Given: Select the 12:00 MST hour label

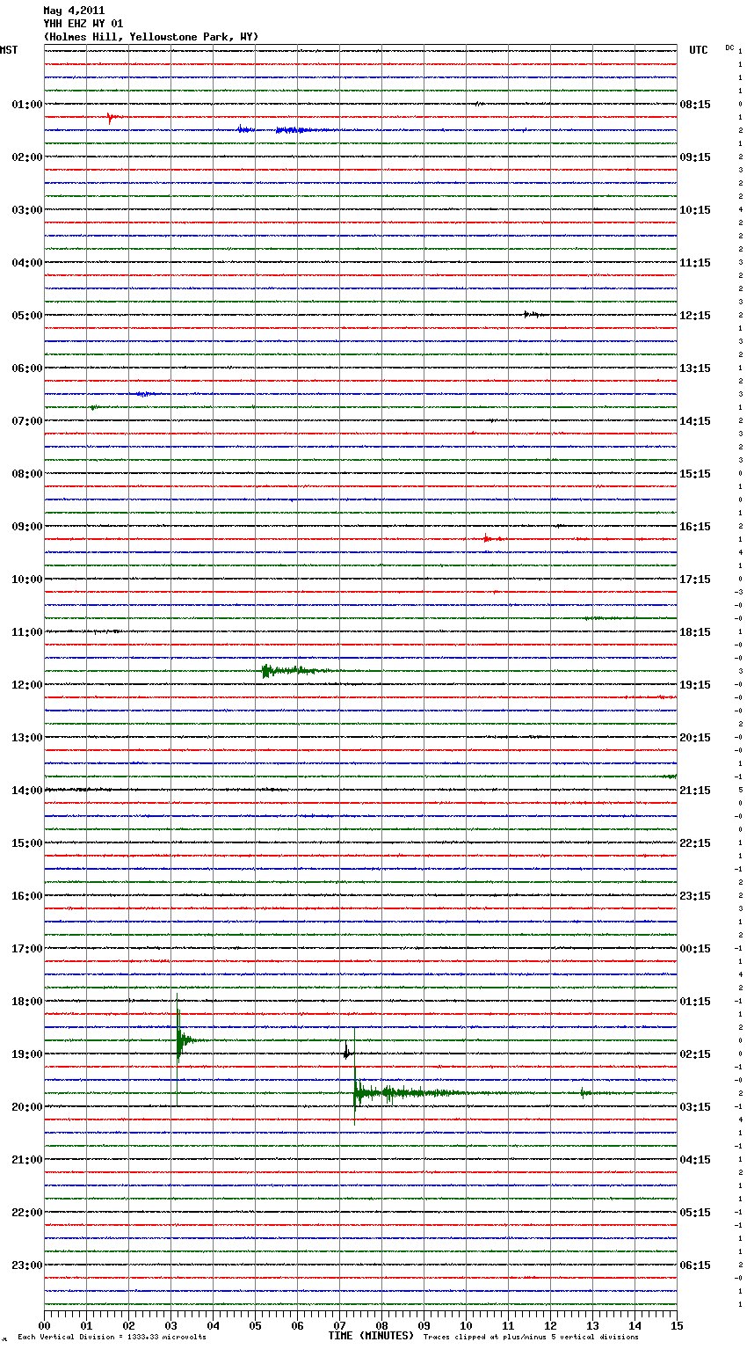Looking at the screenshot, I should pos(27,685).
